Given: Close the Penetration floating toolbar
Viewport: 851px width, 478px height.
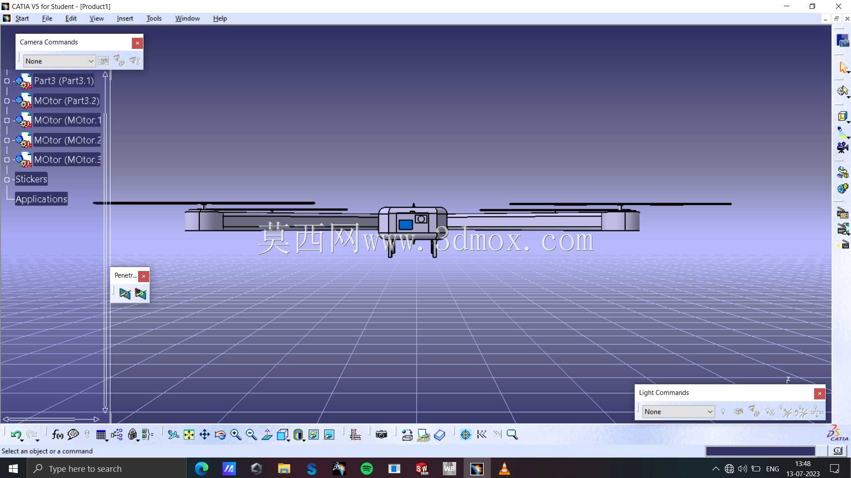Looking at the screenshot, I should 143,276.
